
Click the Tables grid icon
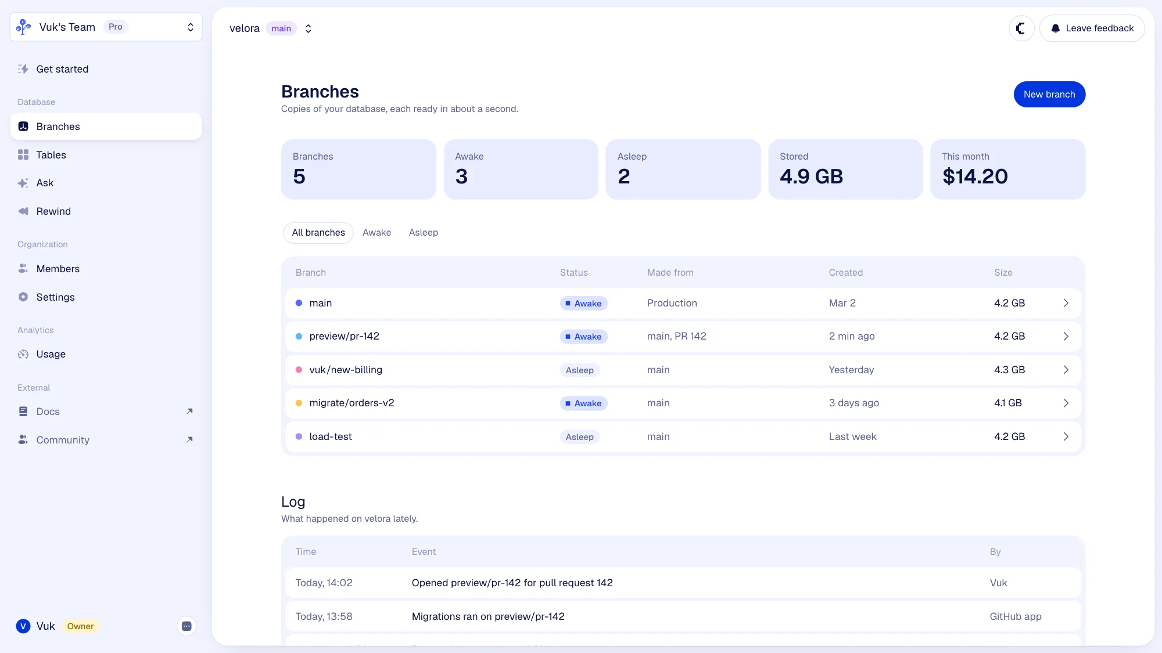pyautogui.click(x=23, y=155)
